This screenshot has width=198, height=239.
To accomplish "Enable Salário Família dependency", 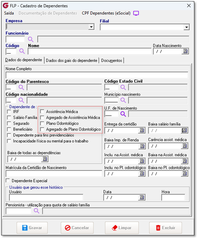I will tap(9, 118).
